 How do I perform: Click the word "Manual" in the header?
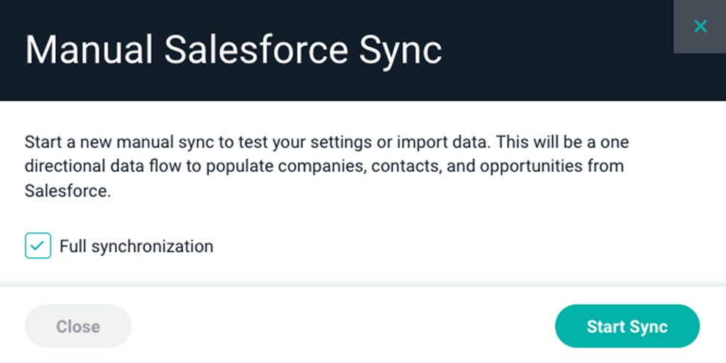pyautogui.click(x=89, y=49)
